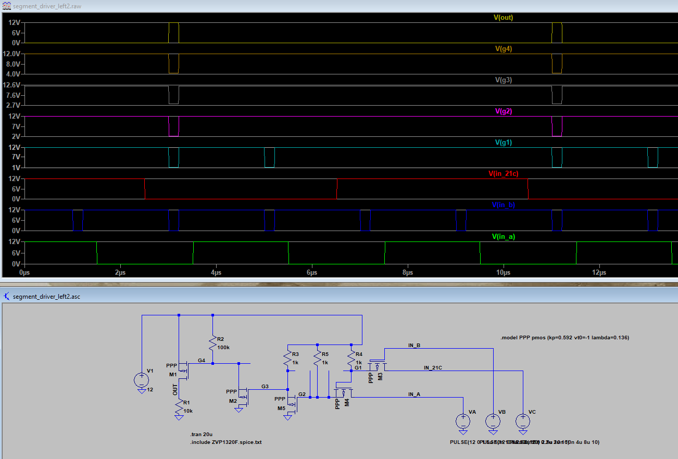Click the IN_A net label in the schematic
The width and height of the screenshot is (678, 459).
click(x=414, y=394)
